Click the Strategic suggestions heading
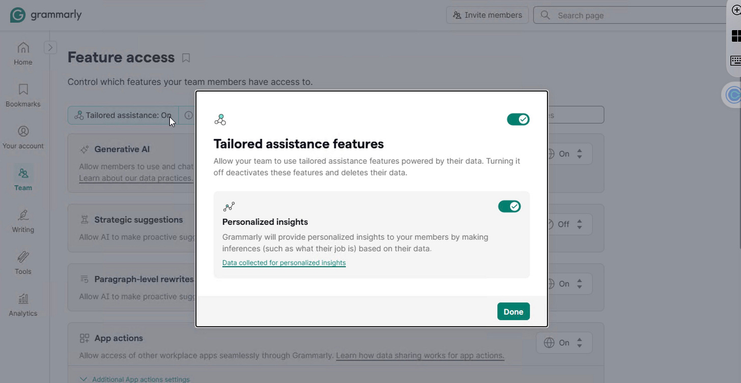 [x=138, y=220]
